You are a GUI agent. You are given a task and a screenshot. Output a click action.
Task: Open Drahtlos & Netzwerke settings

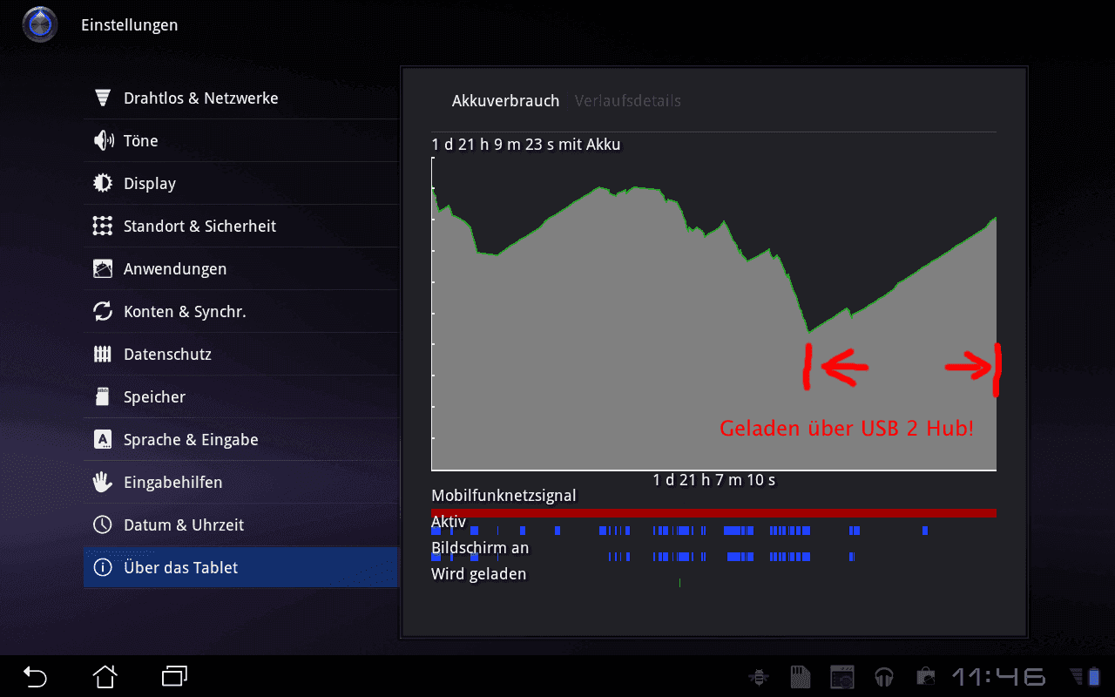pos(240,98)
